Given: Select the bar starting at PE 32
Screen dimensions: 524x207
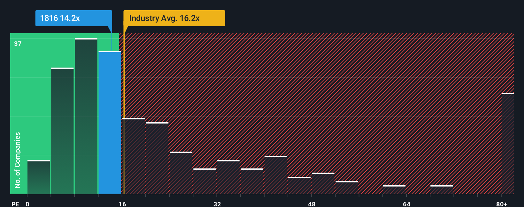Looking at the screenshot, I should [x=228, y=177].
